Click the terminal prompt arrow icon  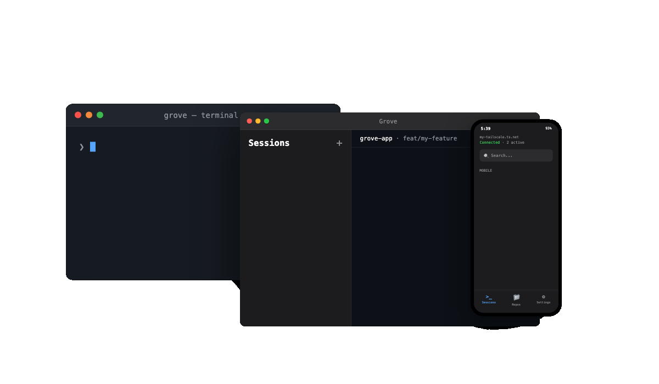[x=81, y=146]
